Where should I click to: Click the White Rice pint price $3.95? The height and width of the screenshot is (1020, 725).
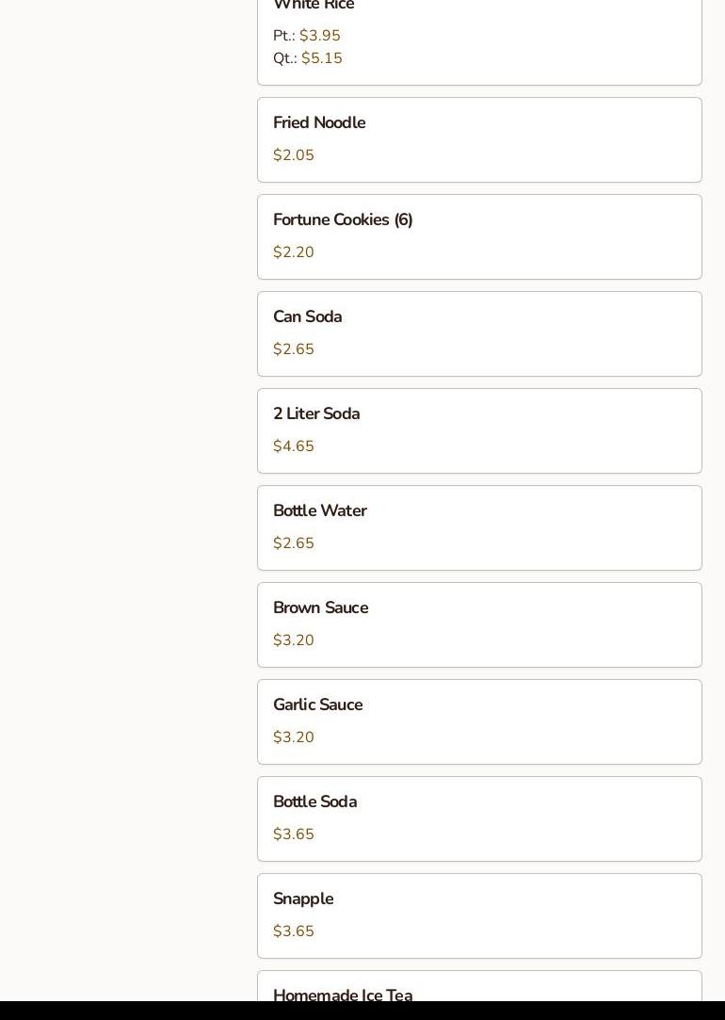320,36
